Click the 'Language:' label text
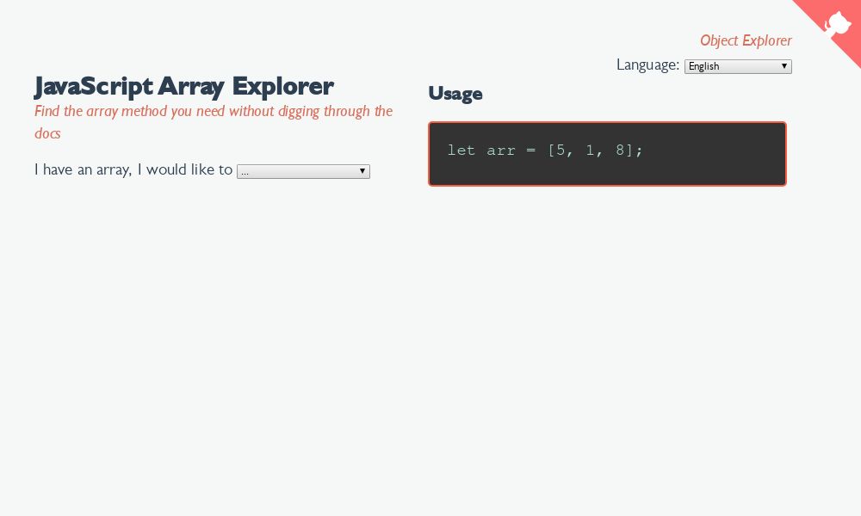This screenshot has width=861, height=516. pyautogui.click(x=647, y=64)
